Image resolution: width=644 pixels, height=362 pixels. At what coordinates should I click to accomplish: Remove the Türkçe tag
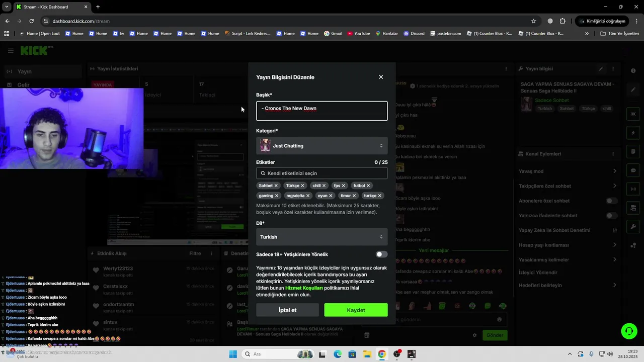(302, 186)
